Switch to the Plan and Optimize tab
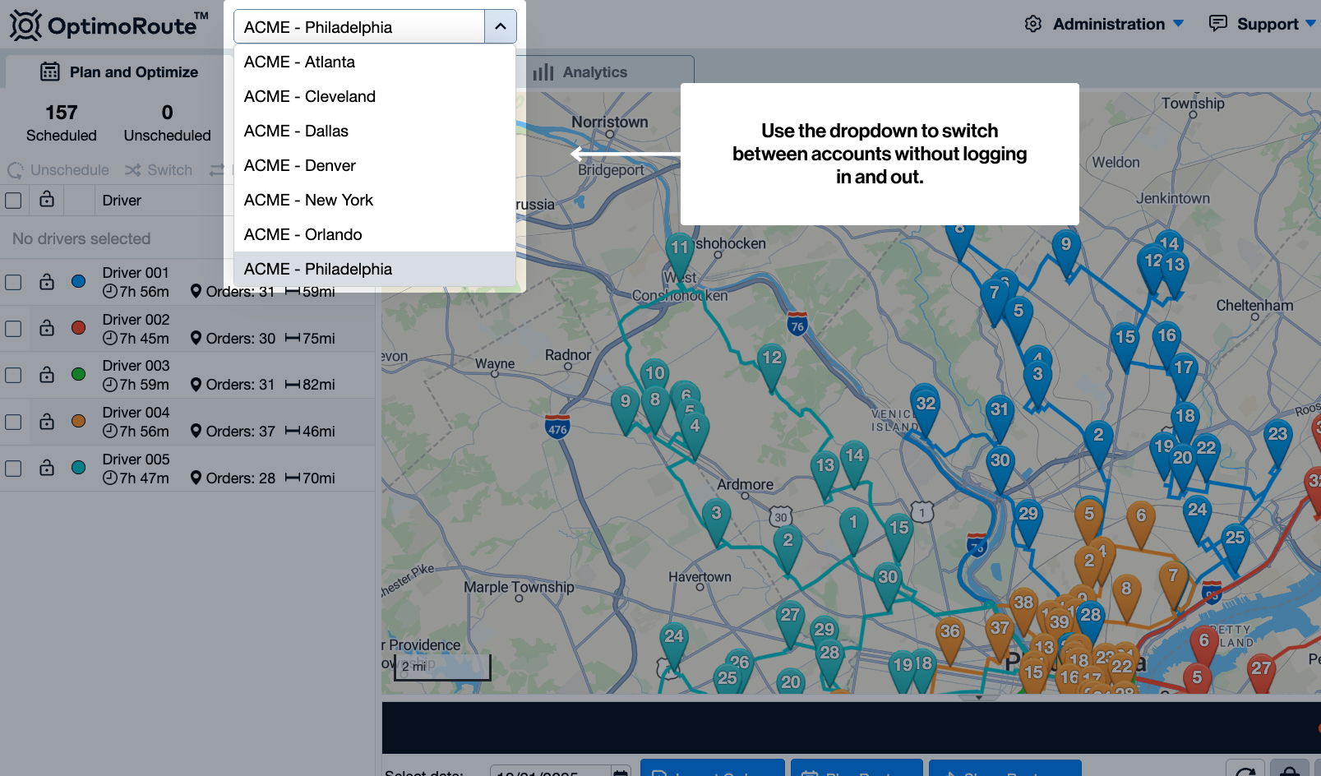This screenshot has width=1321, height=776. 119,72
